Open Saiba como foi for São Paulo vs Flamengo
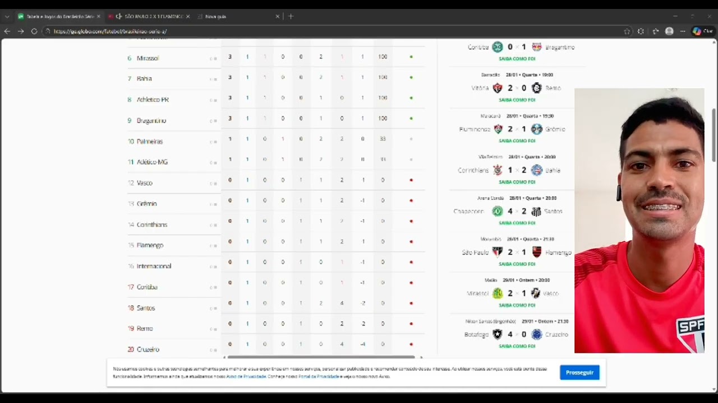Image resolution: width=718 pixels, height=403 pixels. [x=517, y=264]
